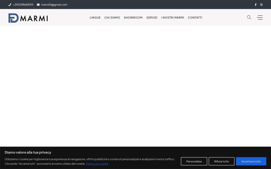This screenshot has height=169, width=271.
Task: Click the phone number +393298668194
Action: point(23,5)
